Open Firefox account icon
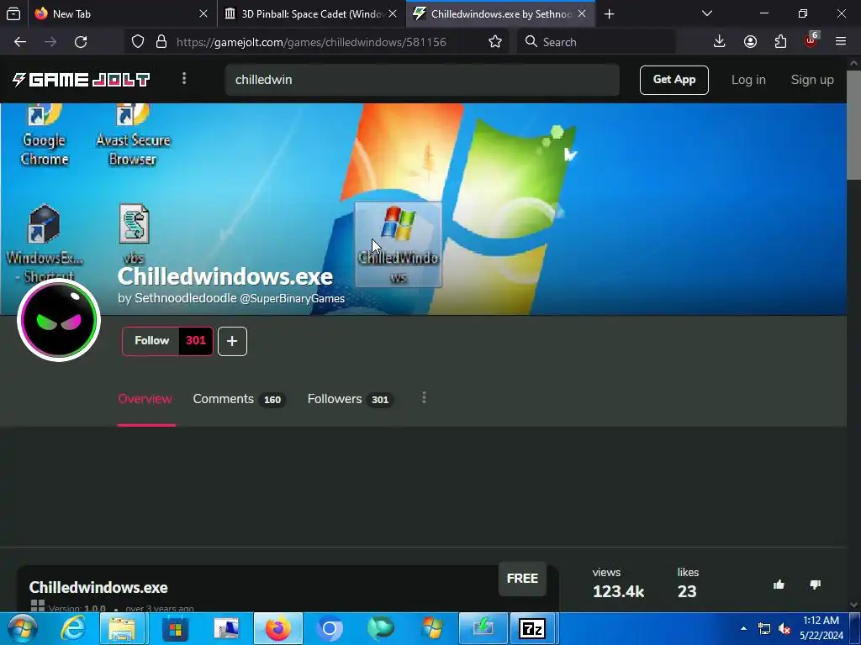This screenshot has height=645, width=861. coord(750,42)
